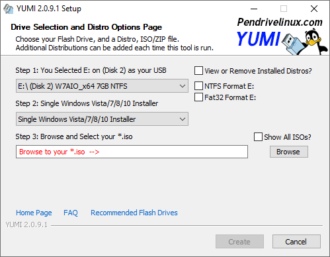This screenshot has width=330, height=257.
Task: Click the USB flash drive graphic
Action: click(294, 44)
